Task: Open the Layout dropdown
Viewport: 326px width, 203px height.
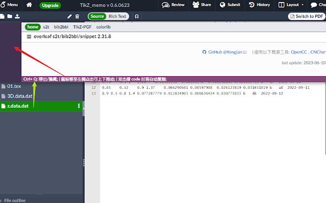Action: [290, 5]
